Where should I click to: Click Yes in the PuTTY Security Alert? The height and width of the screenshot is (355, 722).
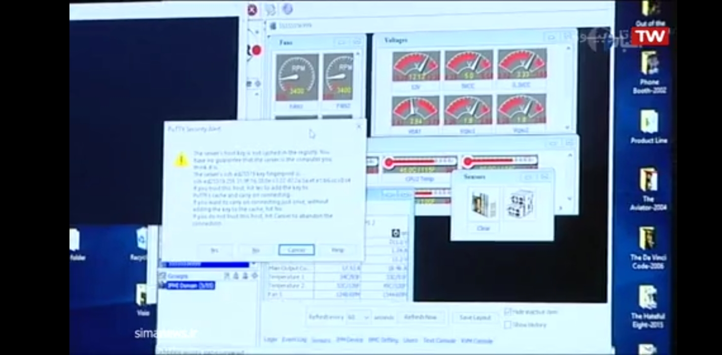(214, 250)
